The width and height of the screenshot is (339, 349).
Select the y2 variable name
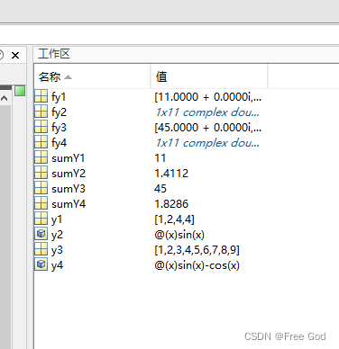pos(57,235)
